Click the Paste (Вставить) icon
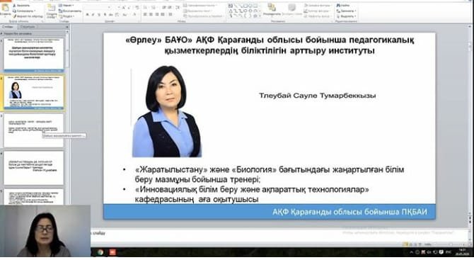The image size is (474, 260). [5, 9]
